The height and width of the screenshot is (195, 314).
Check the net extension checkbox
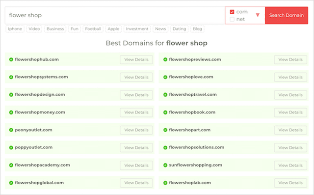232,19
